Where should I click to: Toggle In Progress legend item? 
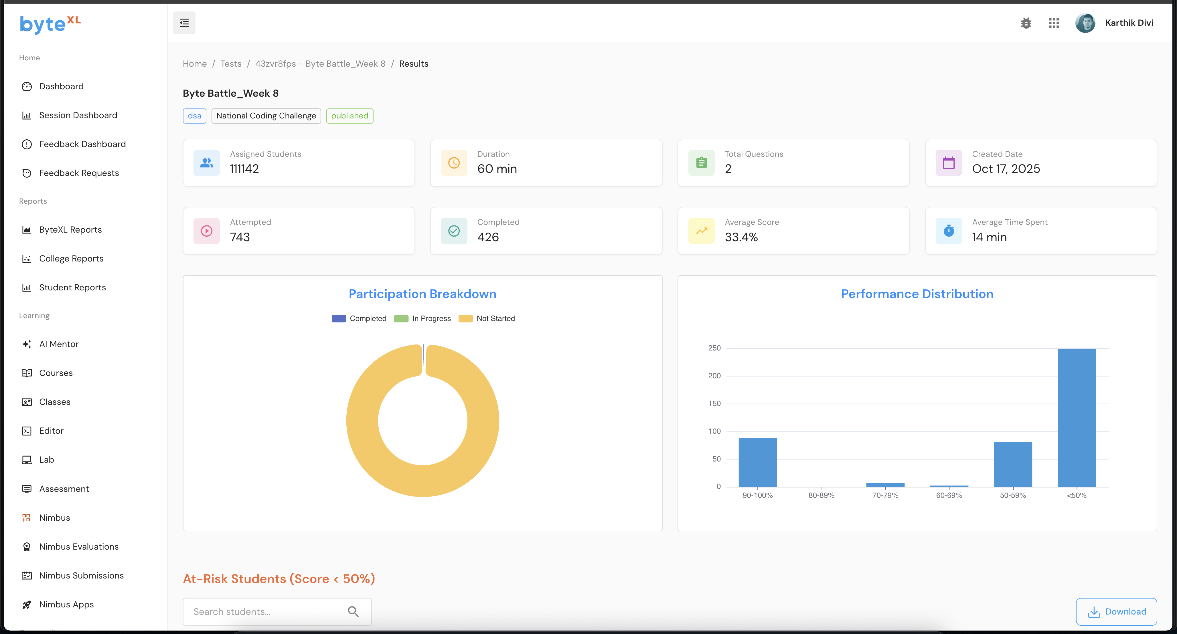(x=423, y=318)
